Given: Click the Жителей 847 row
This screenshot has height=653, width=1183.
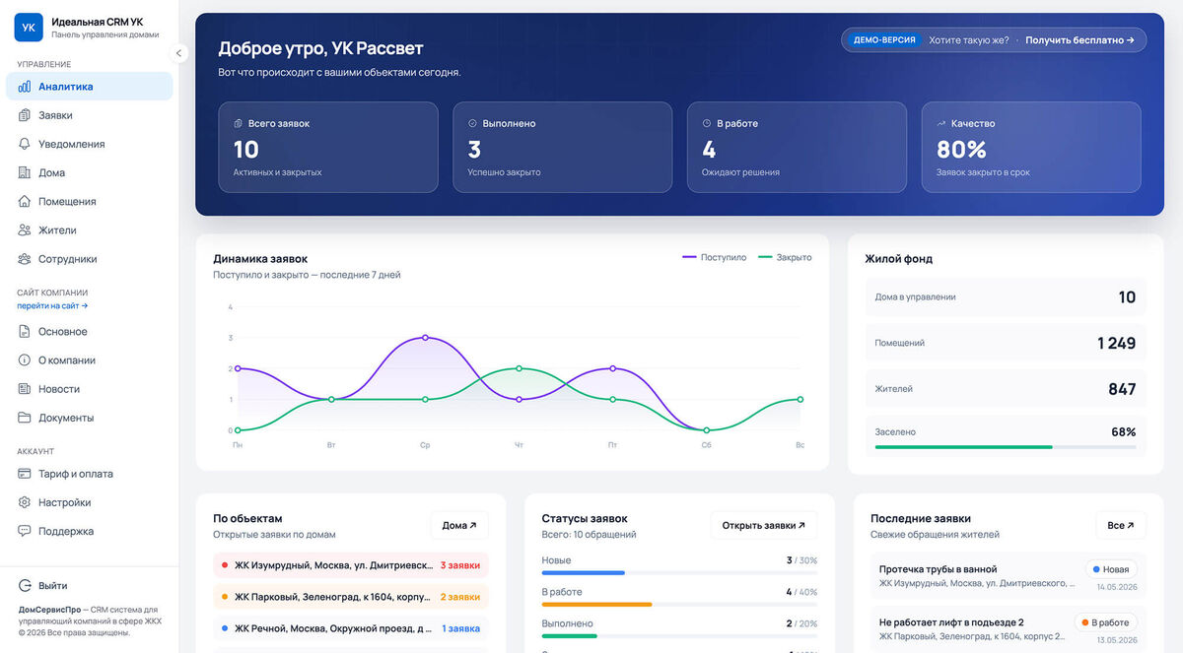Looking at the screenshot, I should [x=1006, y=389].
